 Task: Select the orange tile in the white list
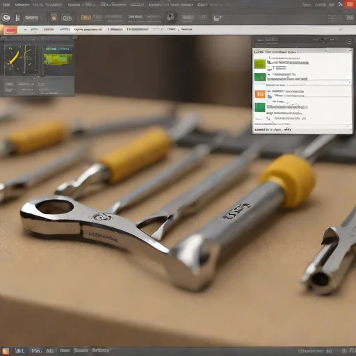[260, 94]
